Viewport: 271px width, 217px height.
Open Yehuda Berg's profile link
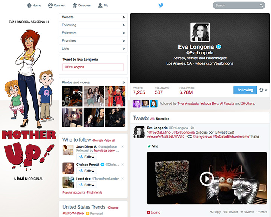click(209, 103)
